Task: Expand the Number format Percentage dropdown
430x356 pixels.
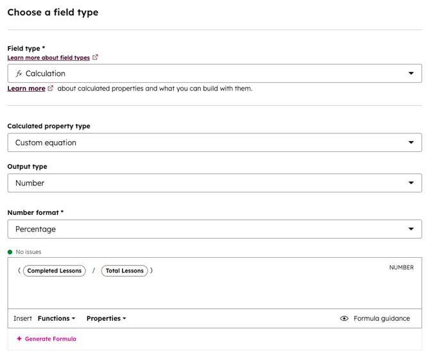Action: point(411,229)
